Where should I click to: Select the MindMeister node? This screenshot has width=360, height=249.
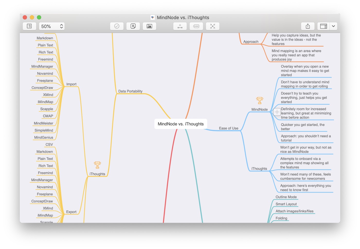43,123
